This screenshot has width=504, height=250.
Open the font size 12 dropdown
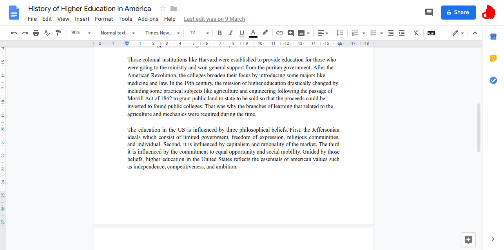pyautogui.click(x=199, y=33)
